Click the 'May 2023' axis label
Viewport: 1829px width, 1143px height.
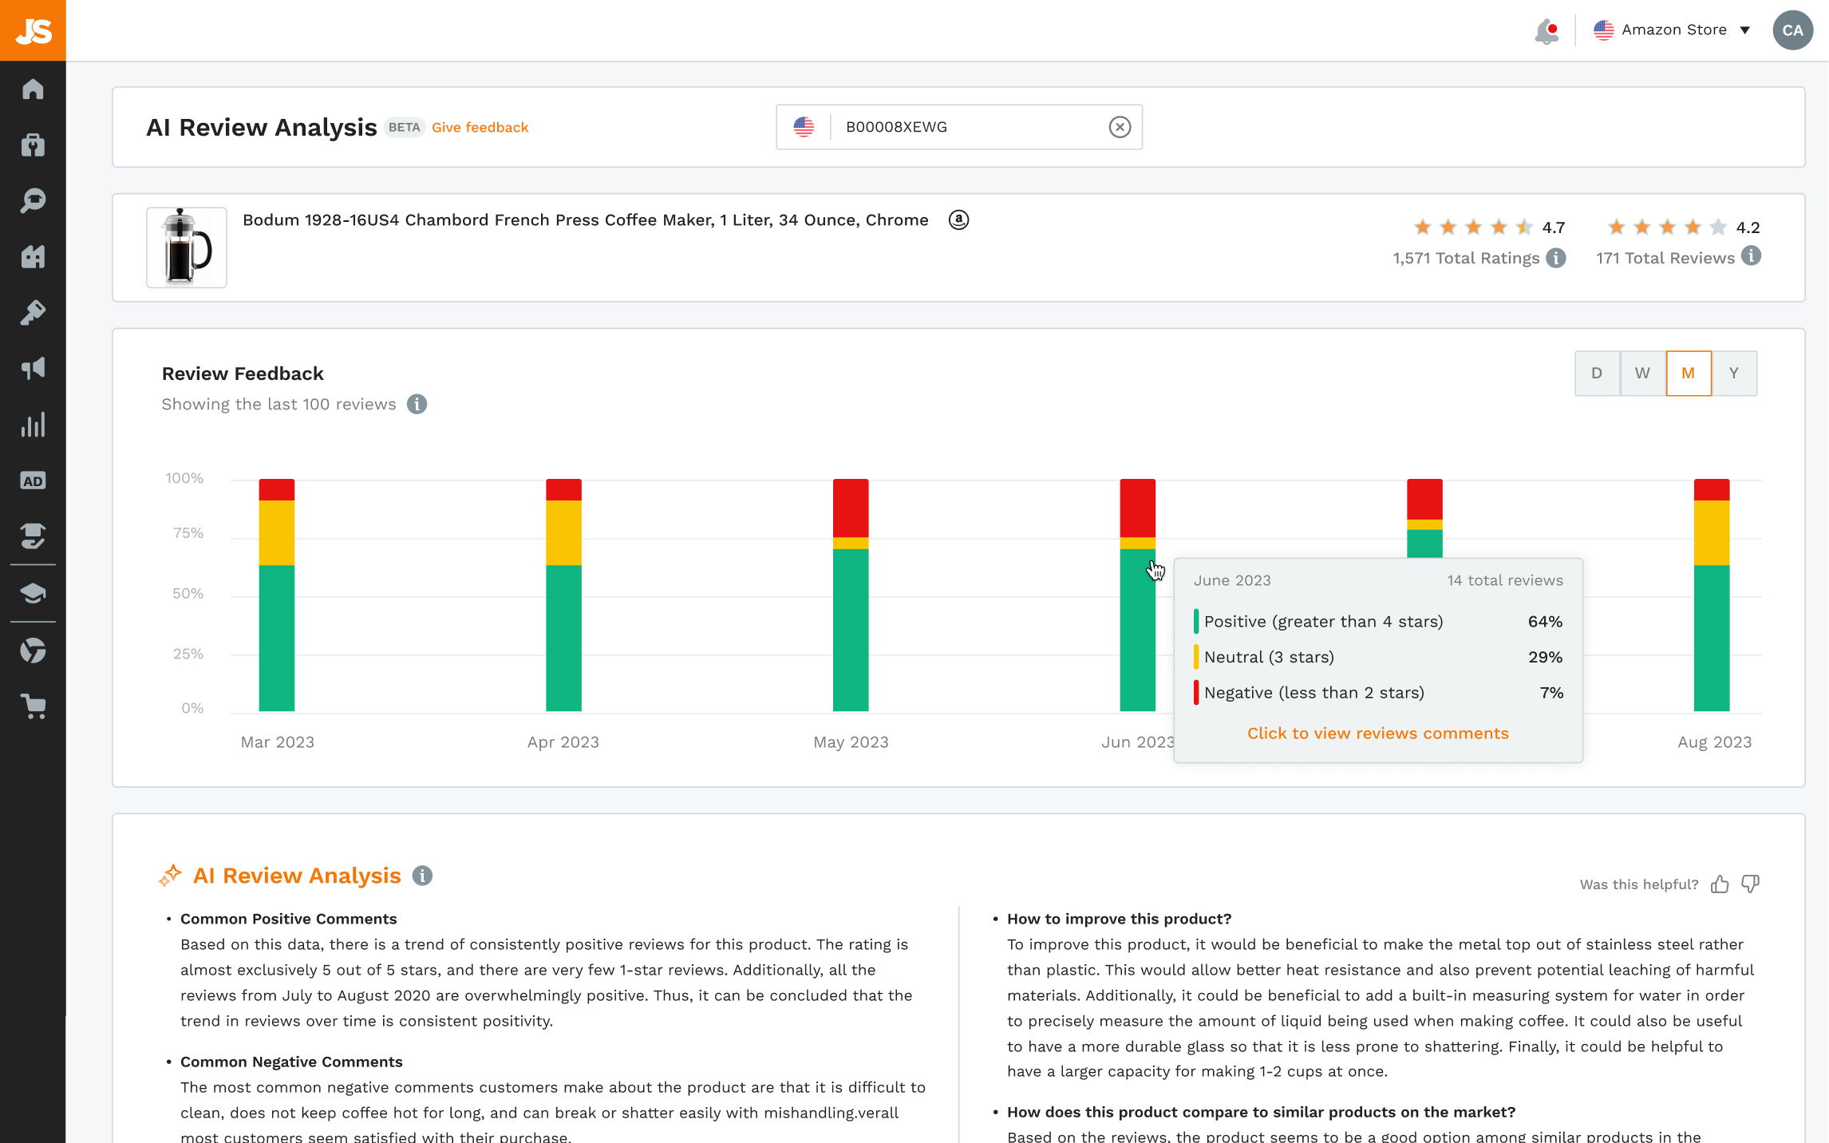[851, 742]
